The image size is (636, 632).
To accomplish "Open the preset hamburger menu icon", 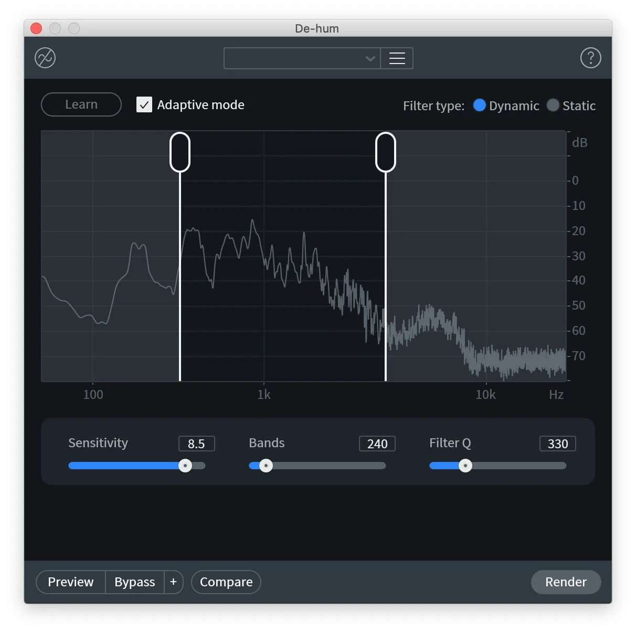I will pos(397,58).
